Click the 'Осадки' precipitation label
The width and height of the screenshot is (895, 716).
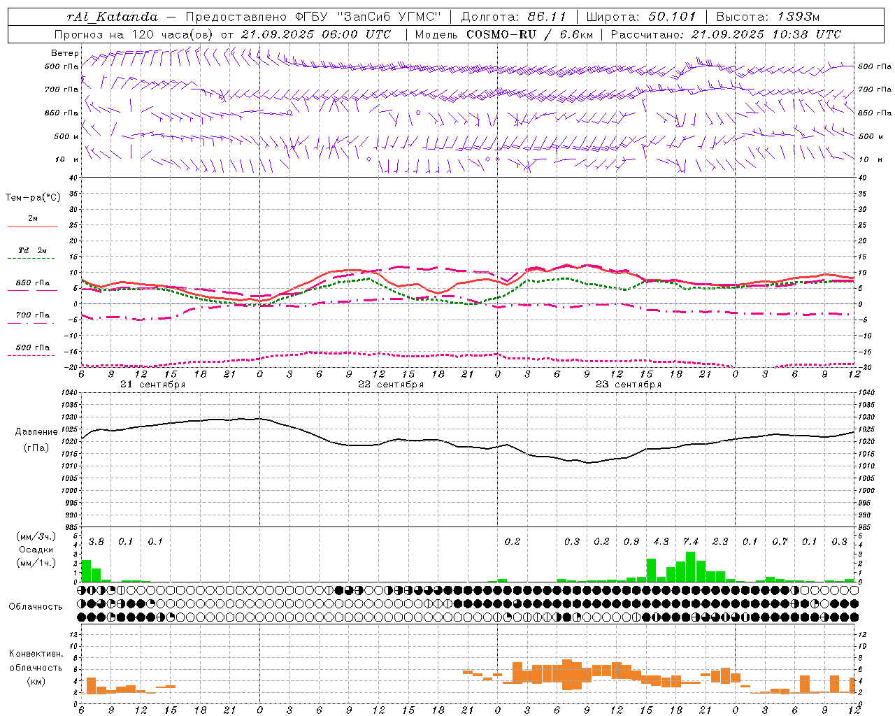click(x=36, y=550)
